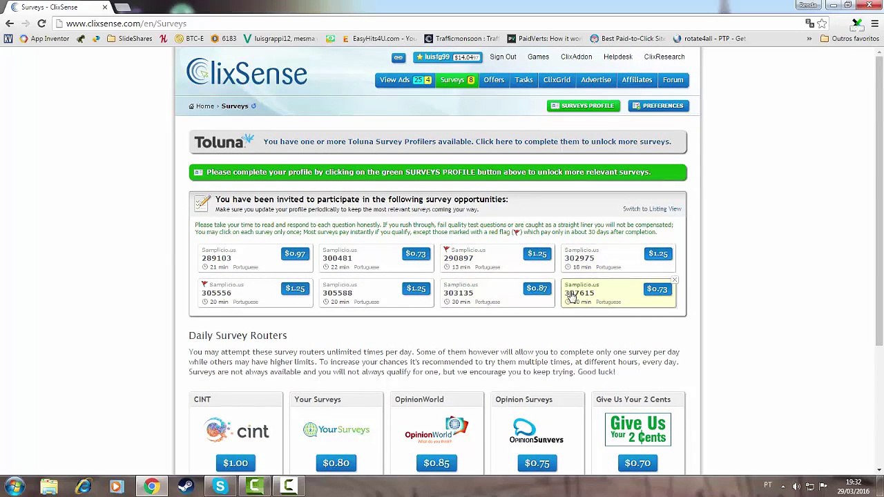Click the Sign Out link
The image size is (884, 497).
point(503,57)
